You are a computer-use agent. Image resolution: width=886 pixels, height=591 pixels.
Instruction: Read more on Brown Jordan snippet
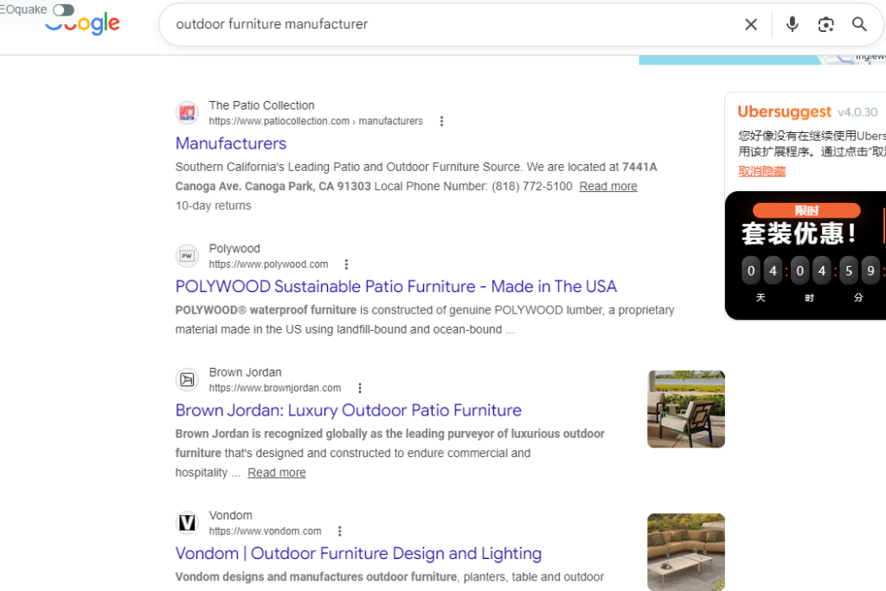point(276,473)
